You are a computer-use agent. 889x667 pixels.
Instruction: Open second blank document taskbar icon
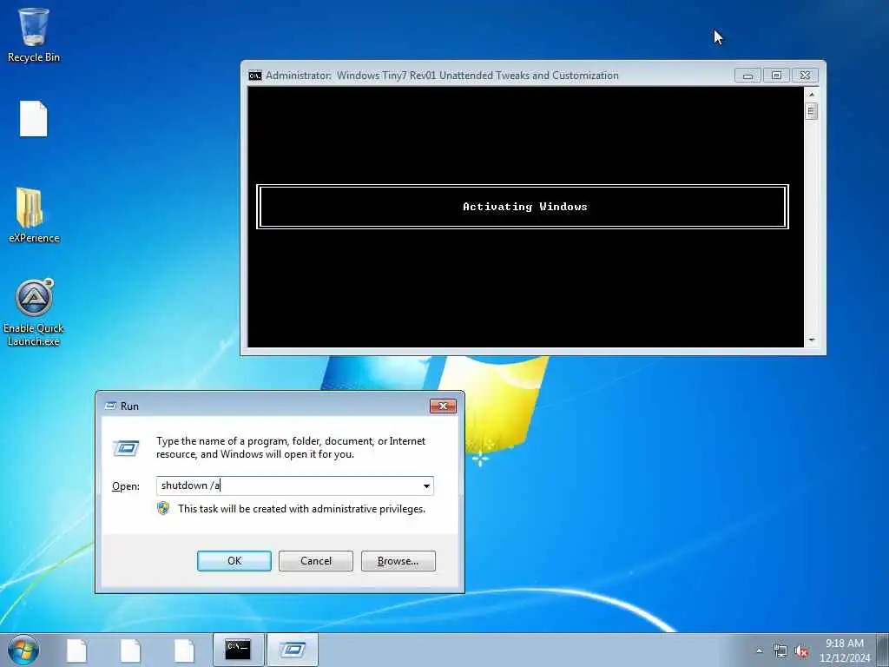coord(130,650)
